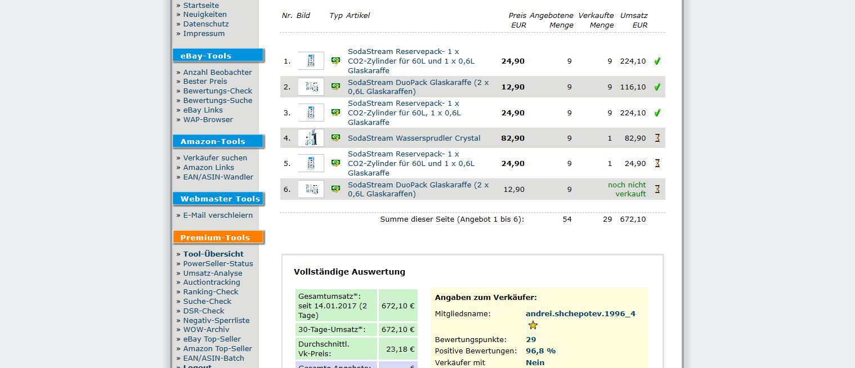
Task: Open the product thumbnail in row 2
Action: pos(311,87)
